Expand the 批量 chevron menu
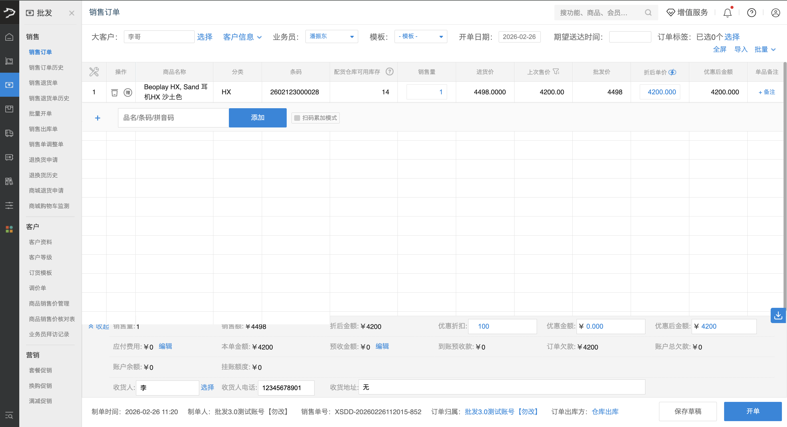This screenshot has height=427, width=787. coord(765,49)
